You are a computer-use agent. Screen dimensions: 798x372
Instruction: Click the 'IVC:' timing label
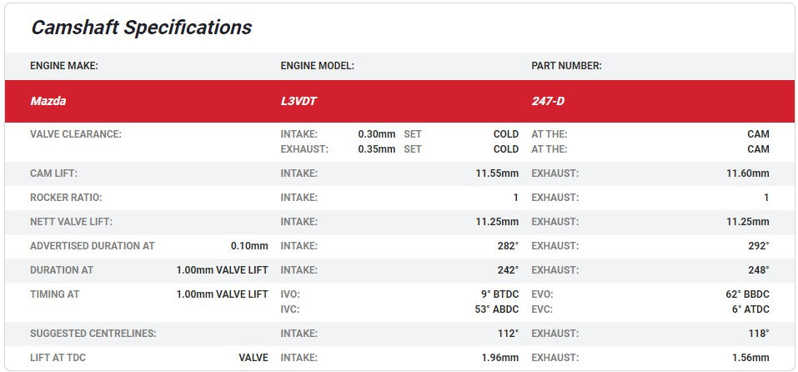point(290,309)
